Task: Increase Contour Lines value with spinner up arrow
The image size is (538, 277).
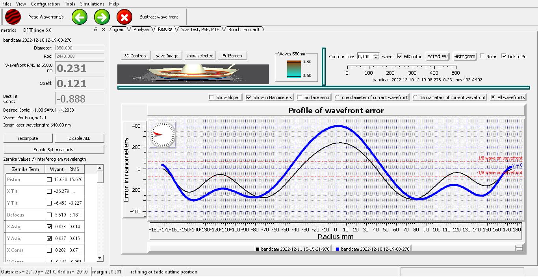Action: click(x=376, y=55)
